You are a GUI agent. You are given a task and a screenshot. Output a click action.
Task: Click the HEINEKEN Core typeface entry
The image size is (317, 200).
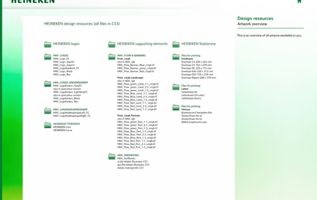pyautogui.click(x=62, y=127)
